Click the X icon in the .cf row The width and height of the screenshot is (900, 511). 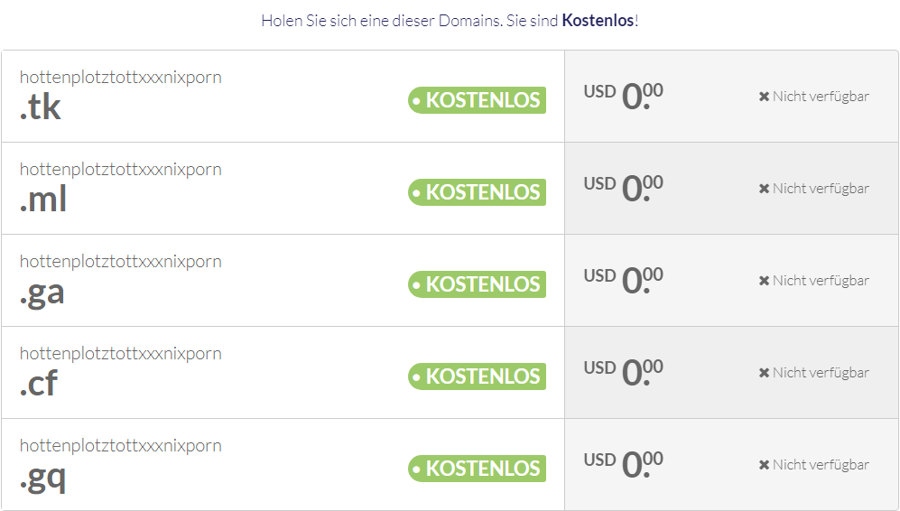[x=764, y=373]
